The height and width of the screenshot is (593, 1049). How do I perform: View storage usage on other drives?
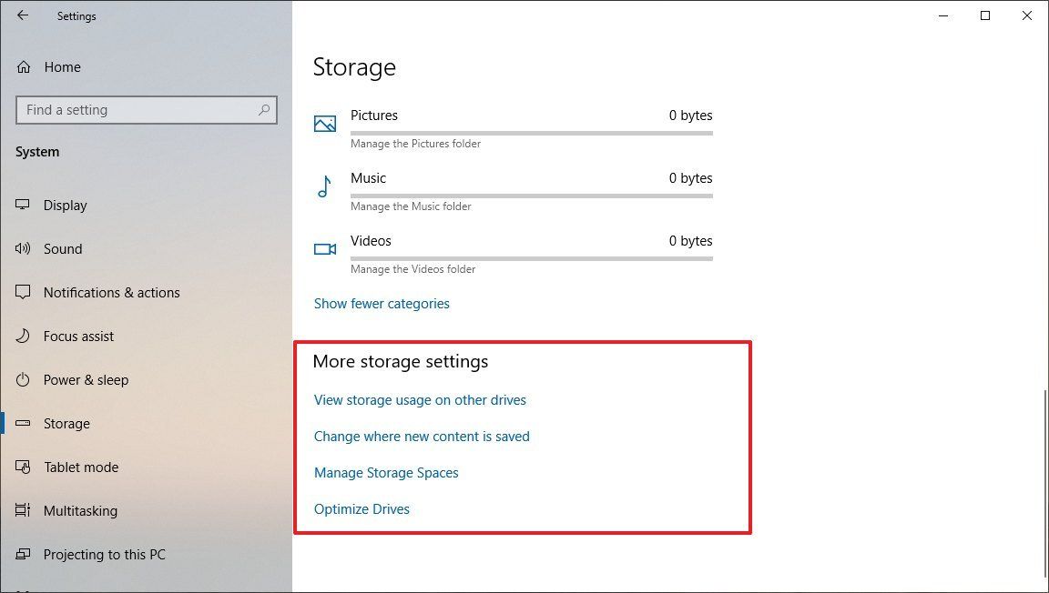coord(420,399)
